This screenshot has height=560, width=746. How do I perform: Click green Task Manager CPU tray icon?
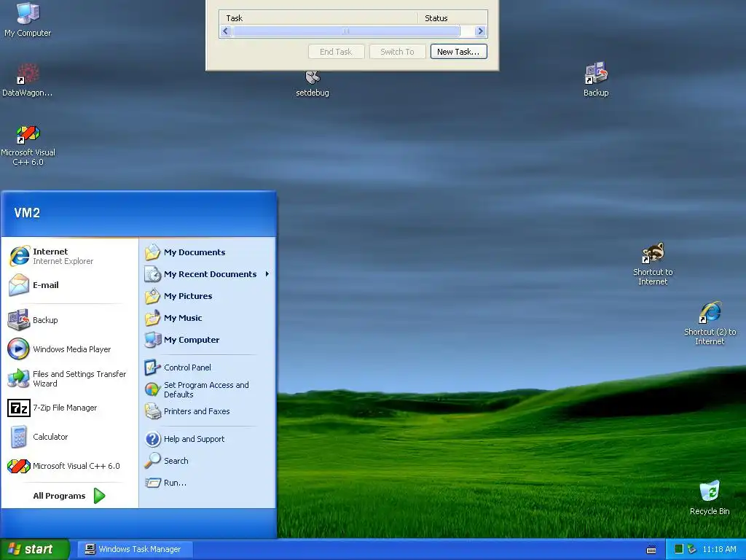tap(679, 549)
